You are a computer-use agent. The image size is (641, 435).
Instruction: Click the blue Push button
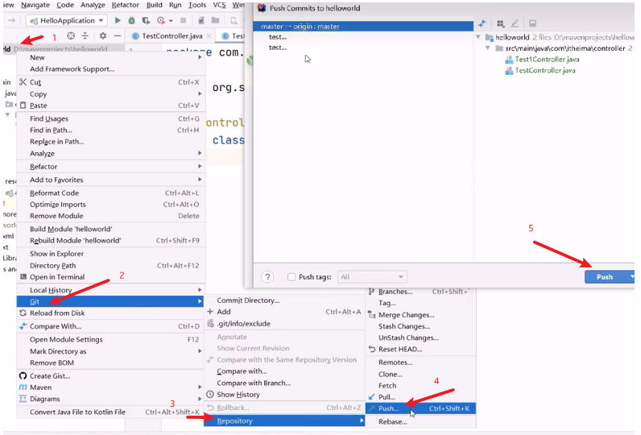click(605, 277)
